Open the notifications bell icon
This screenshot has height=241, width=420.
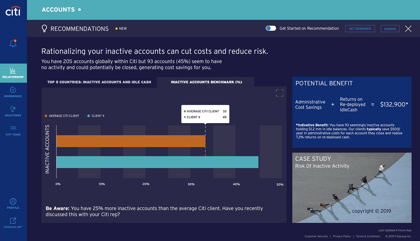point(13,43)
